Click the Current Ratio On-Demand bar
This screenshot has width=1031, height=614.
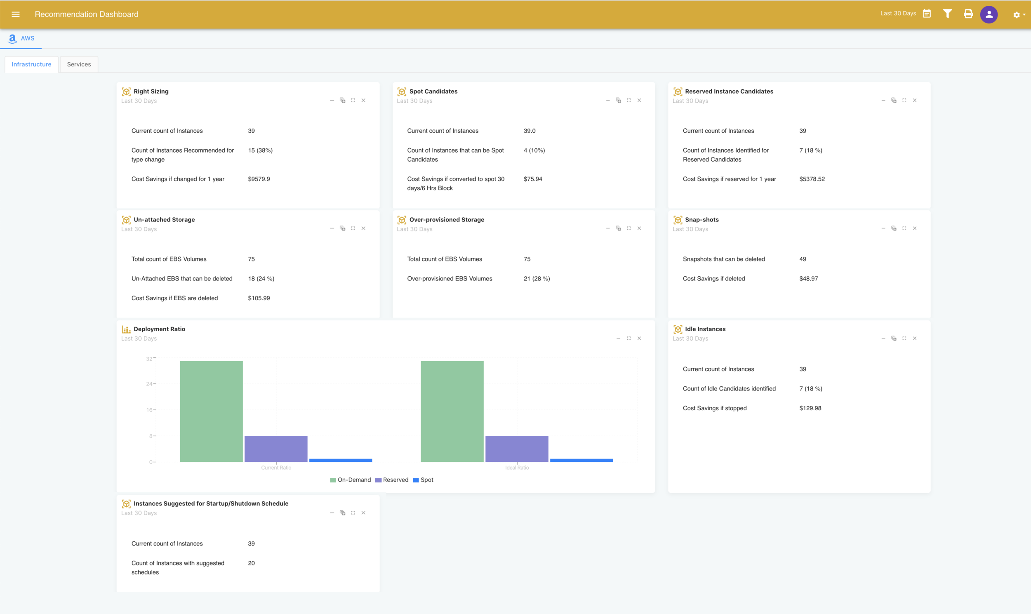[x=211, y=411]
